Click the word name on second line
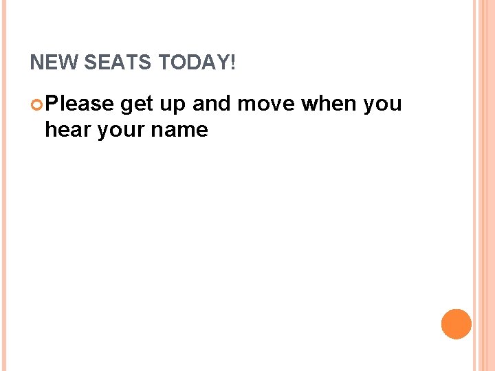495x371 pixels. point(179,131)
